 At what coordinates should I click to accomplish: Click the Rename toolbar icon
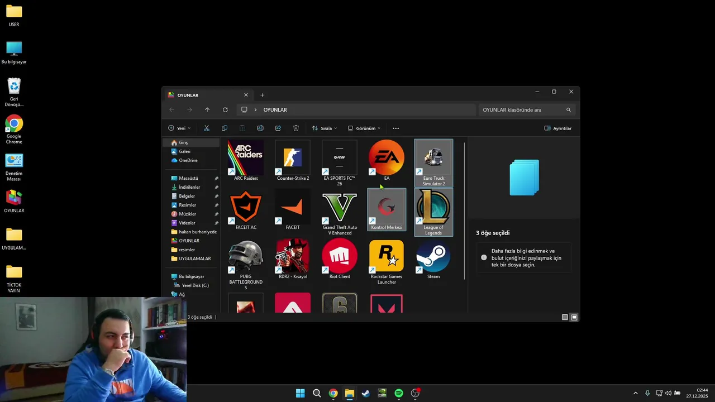tap(260, 128)
